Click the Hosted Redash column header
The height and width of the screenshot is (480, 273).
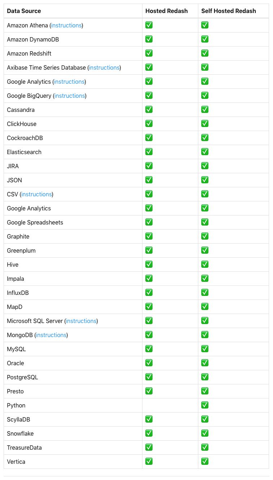click(167, 11)
